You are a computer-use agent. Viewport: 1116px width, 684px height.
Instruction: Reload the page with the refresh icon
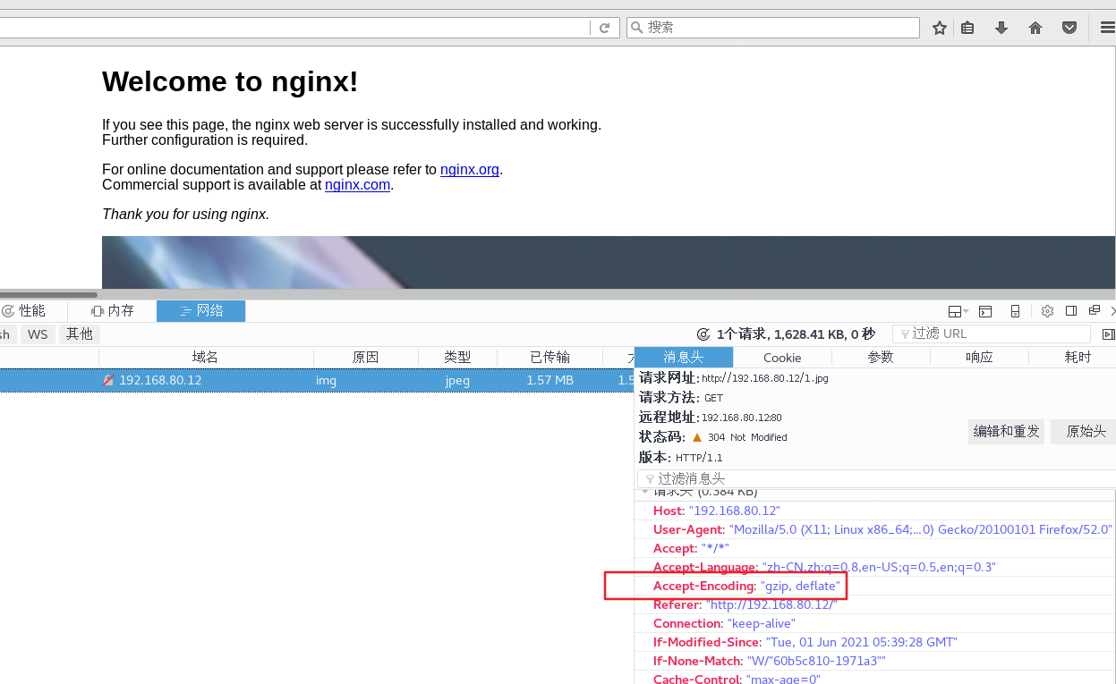point(604,28)
